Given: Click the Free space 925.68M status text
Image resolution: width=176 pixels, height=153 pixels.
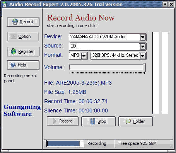Looking at the screenshot, I should pyautogui.click(x=137, y=143).
